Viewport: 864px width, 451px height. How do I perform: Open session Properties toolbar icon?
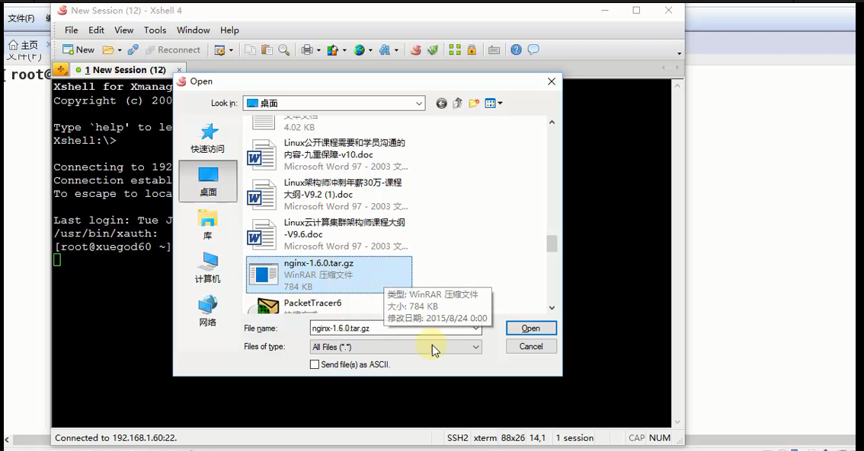[x=220, y=50]
